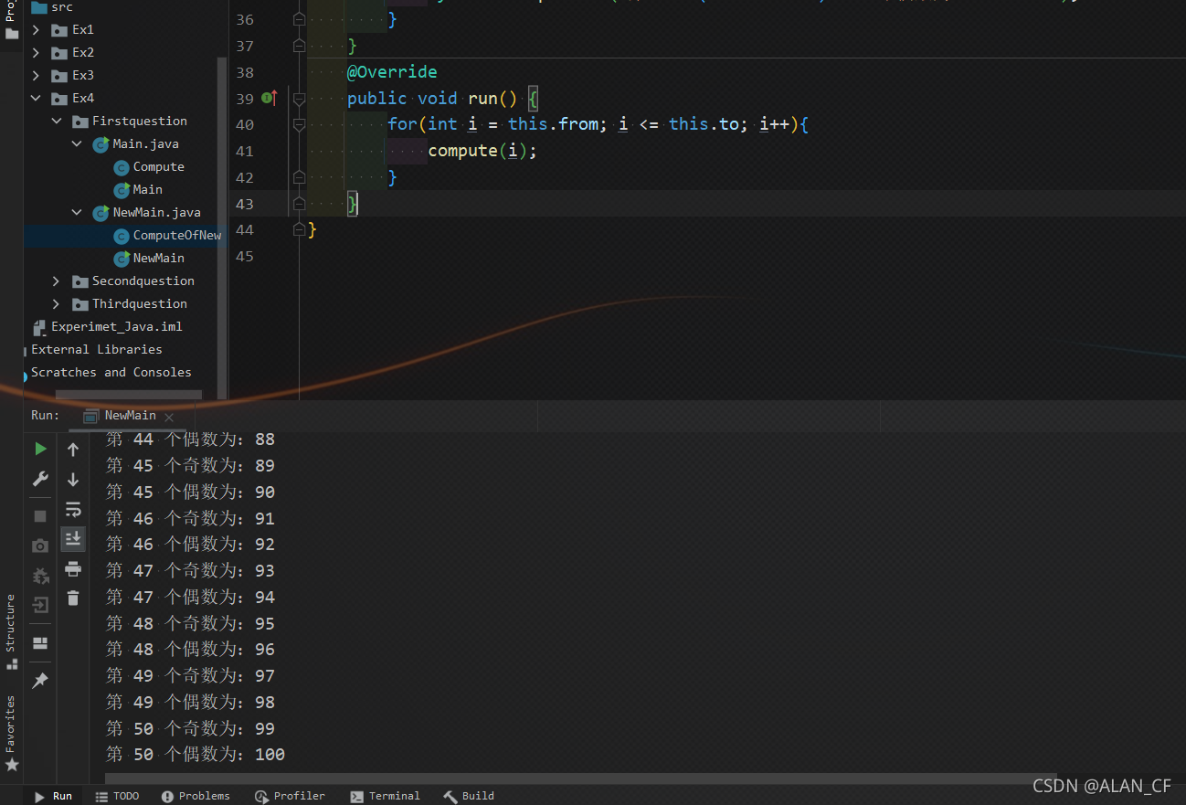This screenshot has height=805, width=1186.
Task: Click the Restore Layout icon in Run toolbar
Action: coord(40,643)
